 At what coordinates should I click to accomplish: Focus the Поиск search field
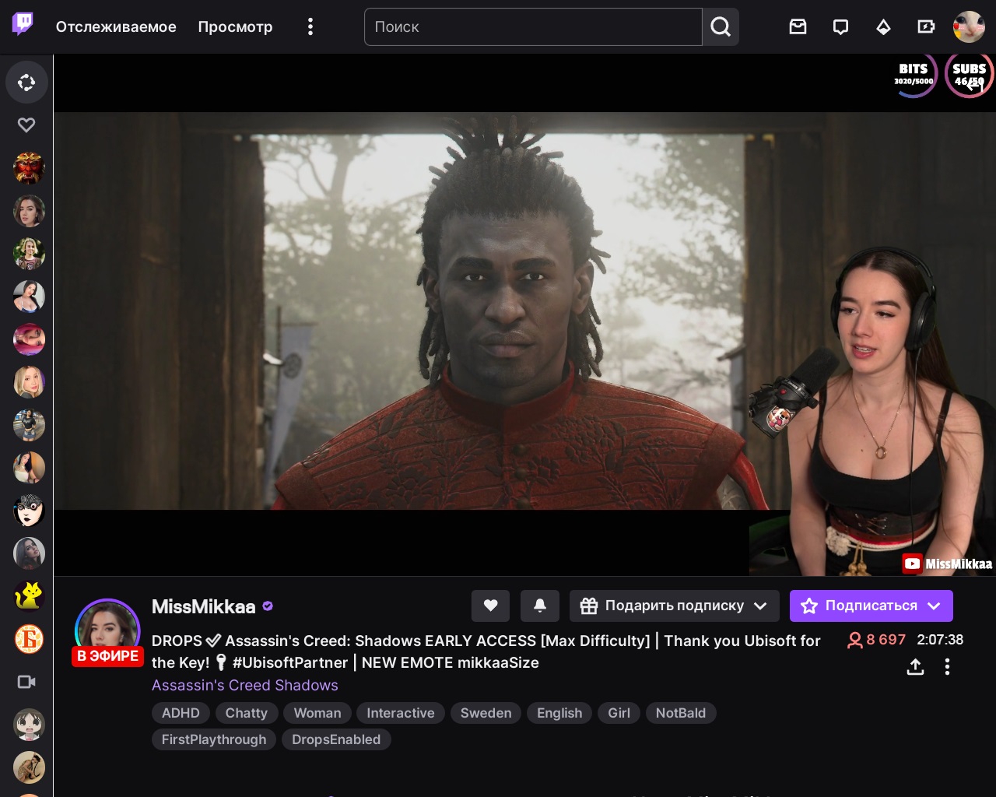click(533, 26)
